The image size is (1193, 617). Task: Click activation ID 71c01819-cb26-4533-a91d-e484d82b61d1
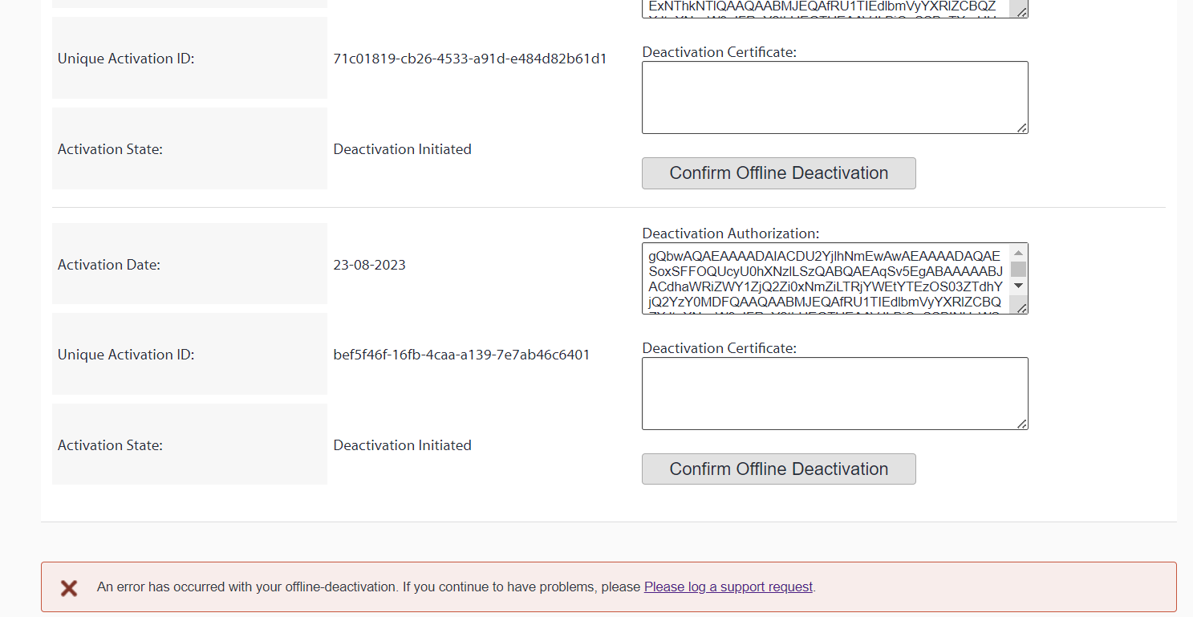click(x=470, y=59)
